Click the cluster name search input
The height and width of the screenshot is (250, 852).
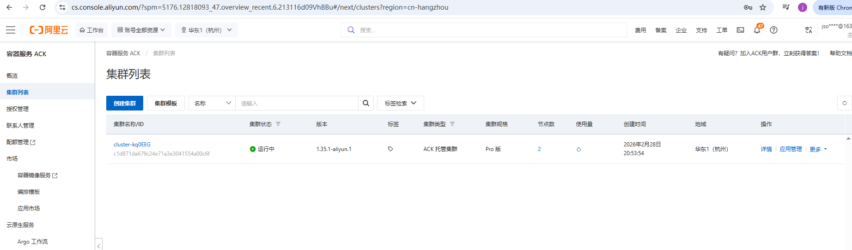click(x=297, y=103)
